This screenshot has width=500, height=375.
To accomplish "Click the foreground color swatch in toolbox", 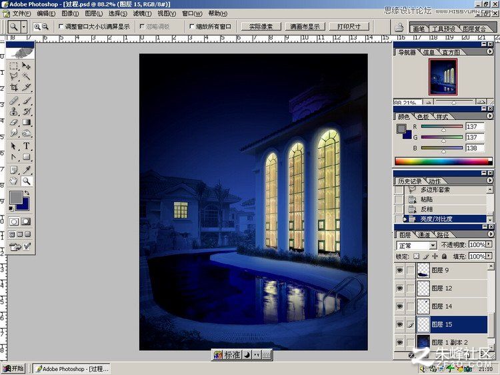I will tap(15, 198).
